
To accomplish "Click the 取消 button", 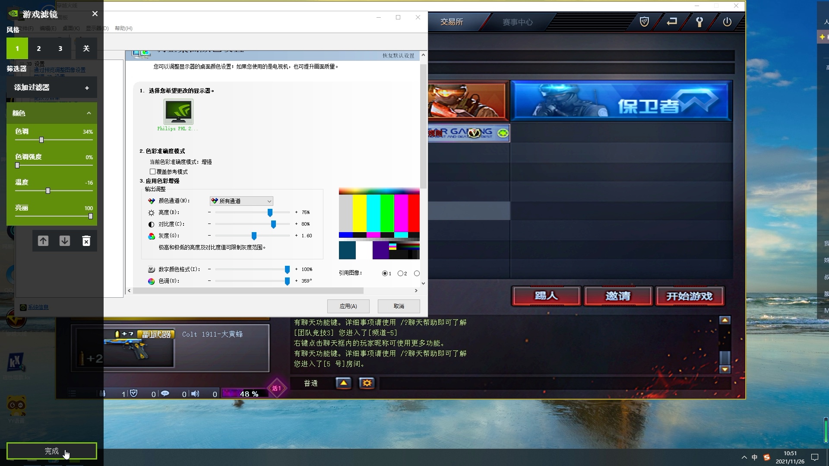I will tap(399, 306).
